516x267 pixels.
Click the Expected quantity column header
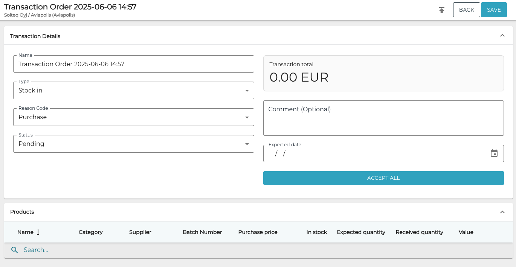[361, 232]
